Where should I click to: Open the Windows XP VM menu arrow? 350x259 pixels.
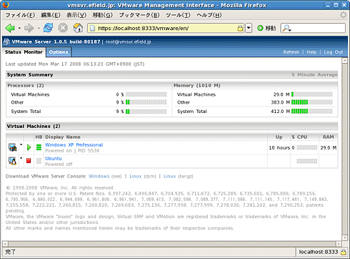pyautogui.click(x=21, y=145)
